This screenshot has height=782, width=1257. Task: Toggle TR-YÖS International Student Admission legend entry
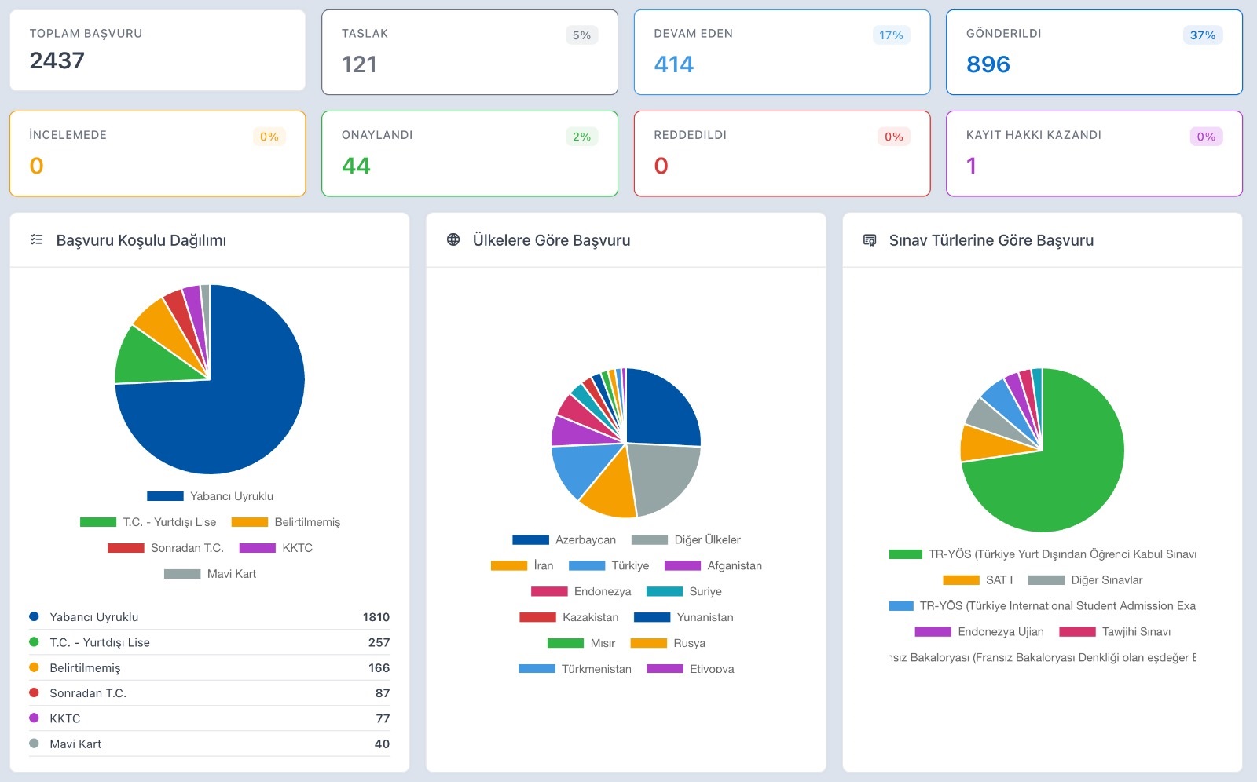1043,606
